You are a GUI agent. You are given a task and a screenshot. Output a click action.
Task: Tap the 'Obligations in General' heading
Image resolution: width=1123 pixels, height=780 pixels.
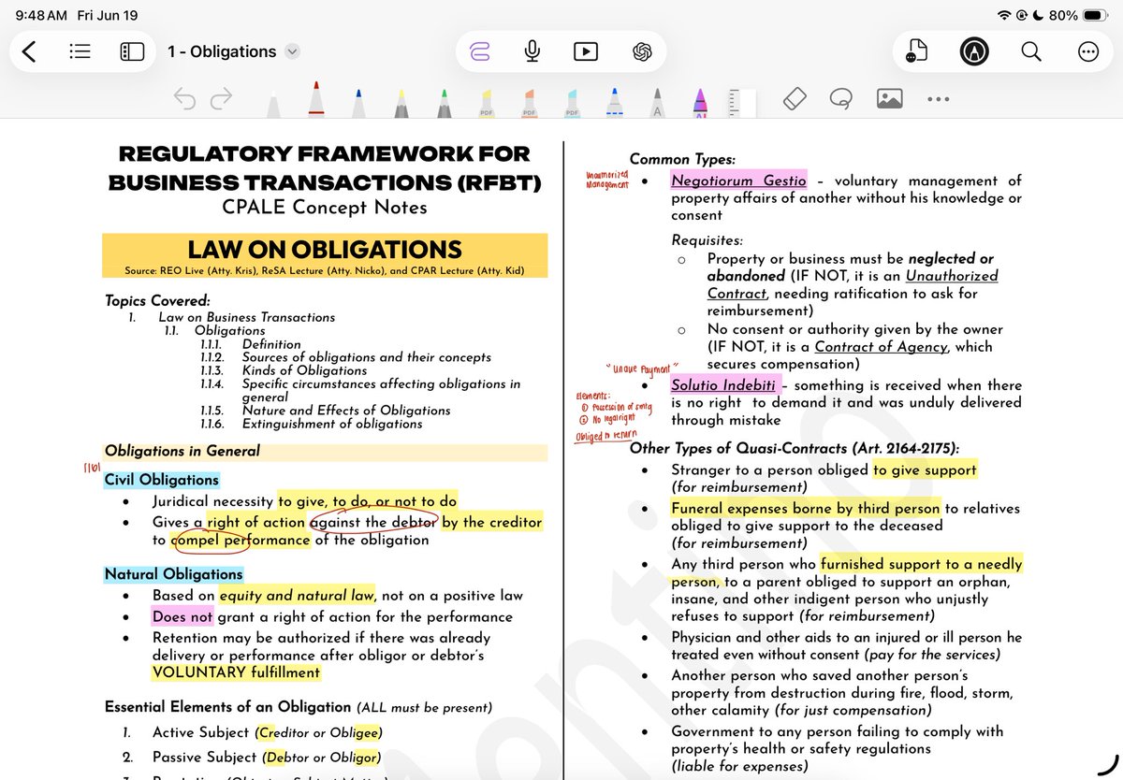pos(182,451)
